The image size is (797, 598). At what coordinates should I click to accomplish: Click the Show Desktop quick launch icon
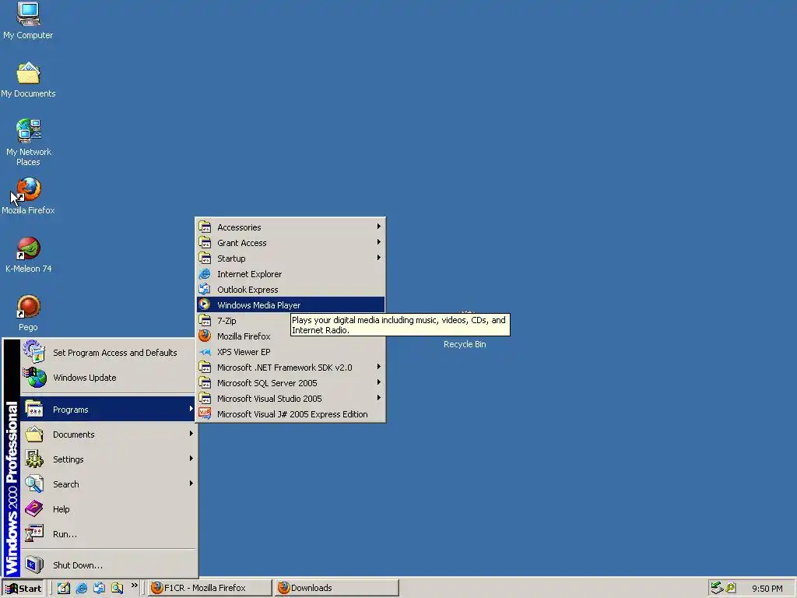click(64, 588)
